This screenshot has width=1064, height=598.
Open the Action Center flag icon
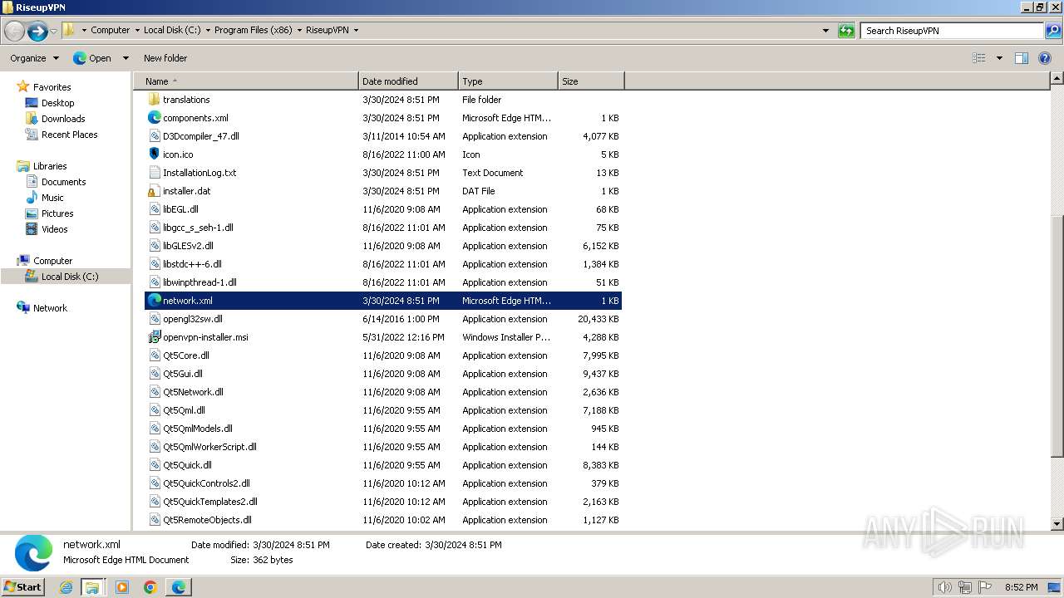(985, 587)
